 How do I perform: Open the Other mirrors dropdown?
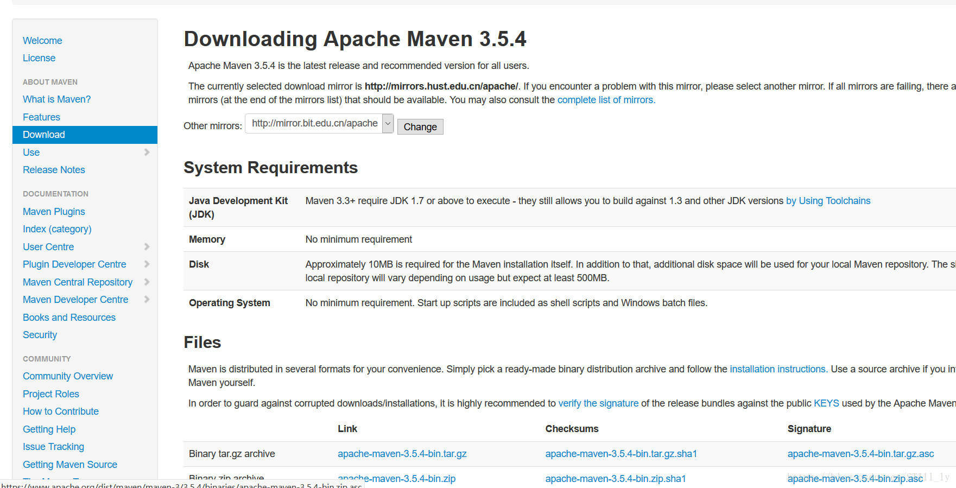coord(319,124)
